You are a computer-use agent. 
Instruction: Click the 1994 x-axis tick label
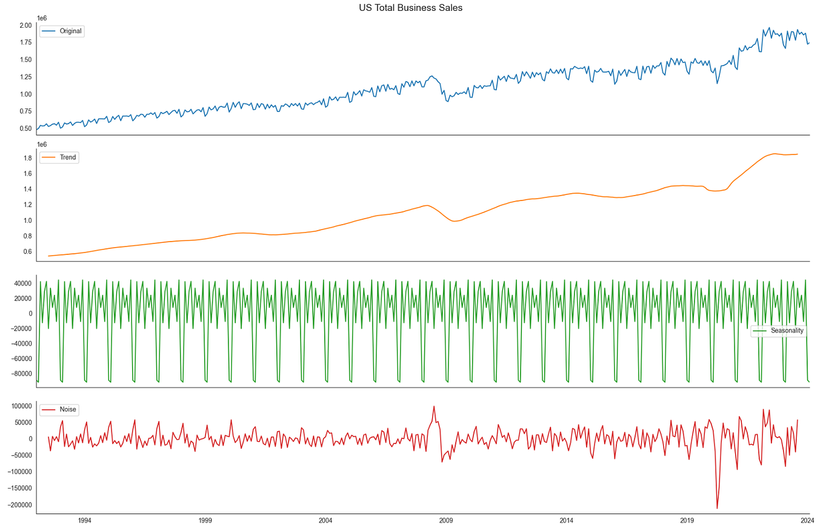click(x=85, y=520)
